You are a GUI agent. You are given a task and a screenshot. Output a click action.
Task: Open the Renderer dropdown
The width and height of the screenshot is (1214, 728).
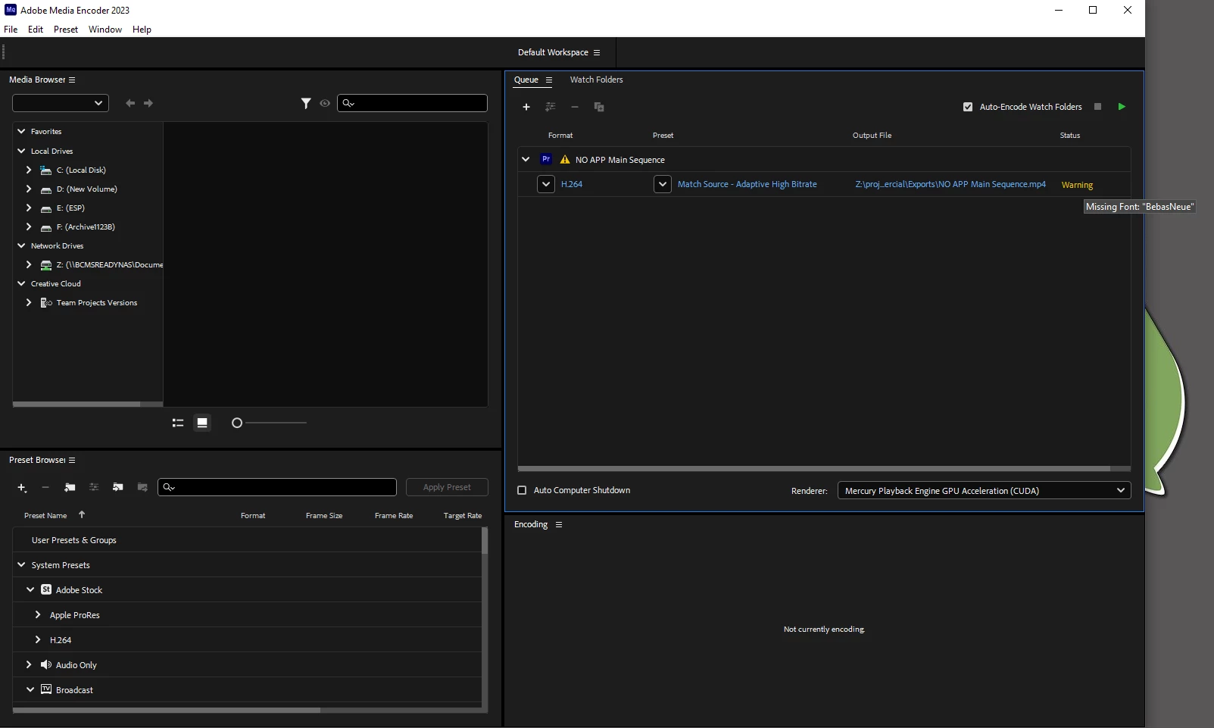[x=984, y=491]
